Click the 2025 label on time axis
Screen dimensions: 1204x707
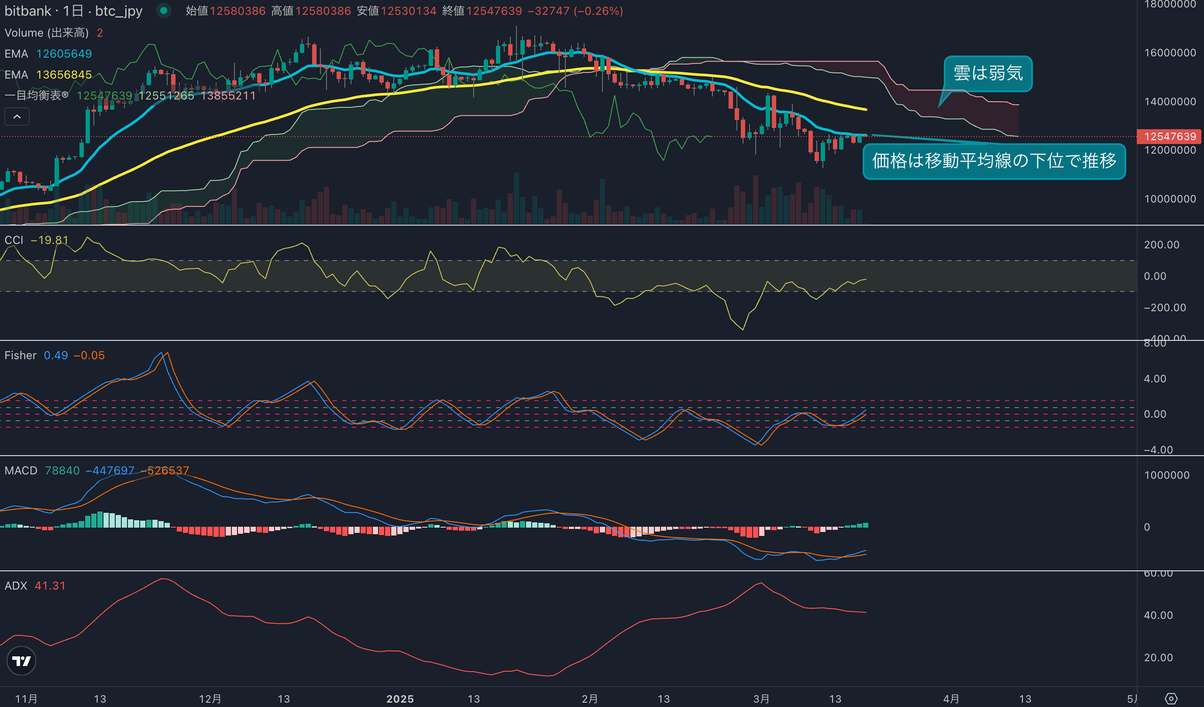(400, 699)
